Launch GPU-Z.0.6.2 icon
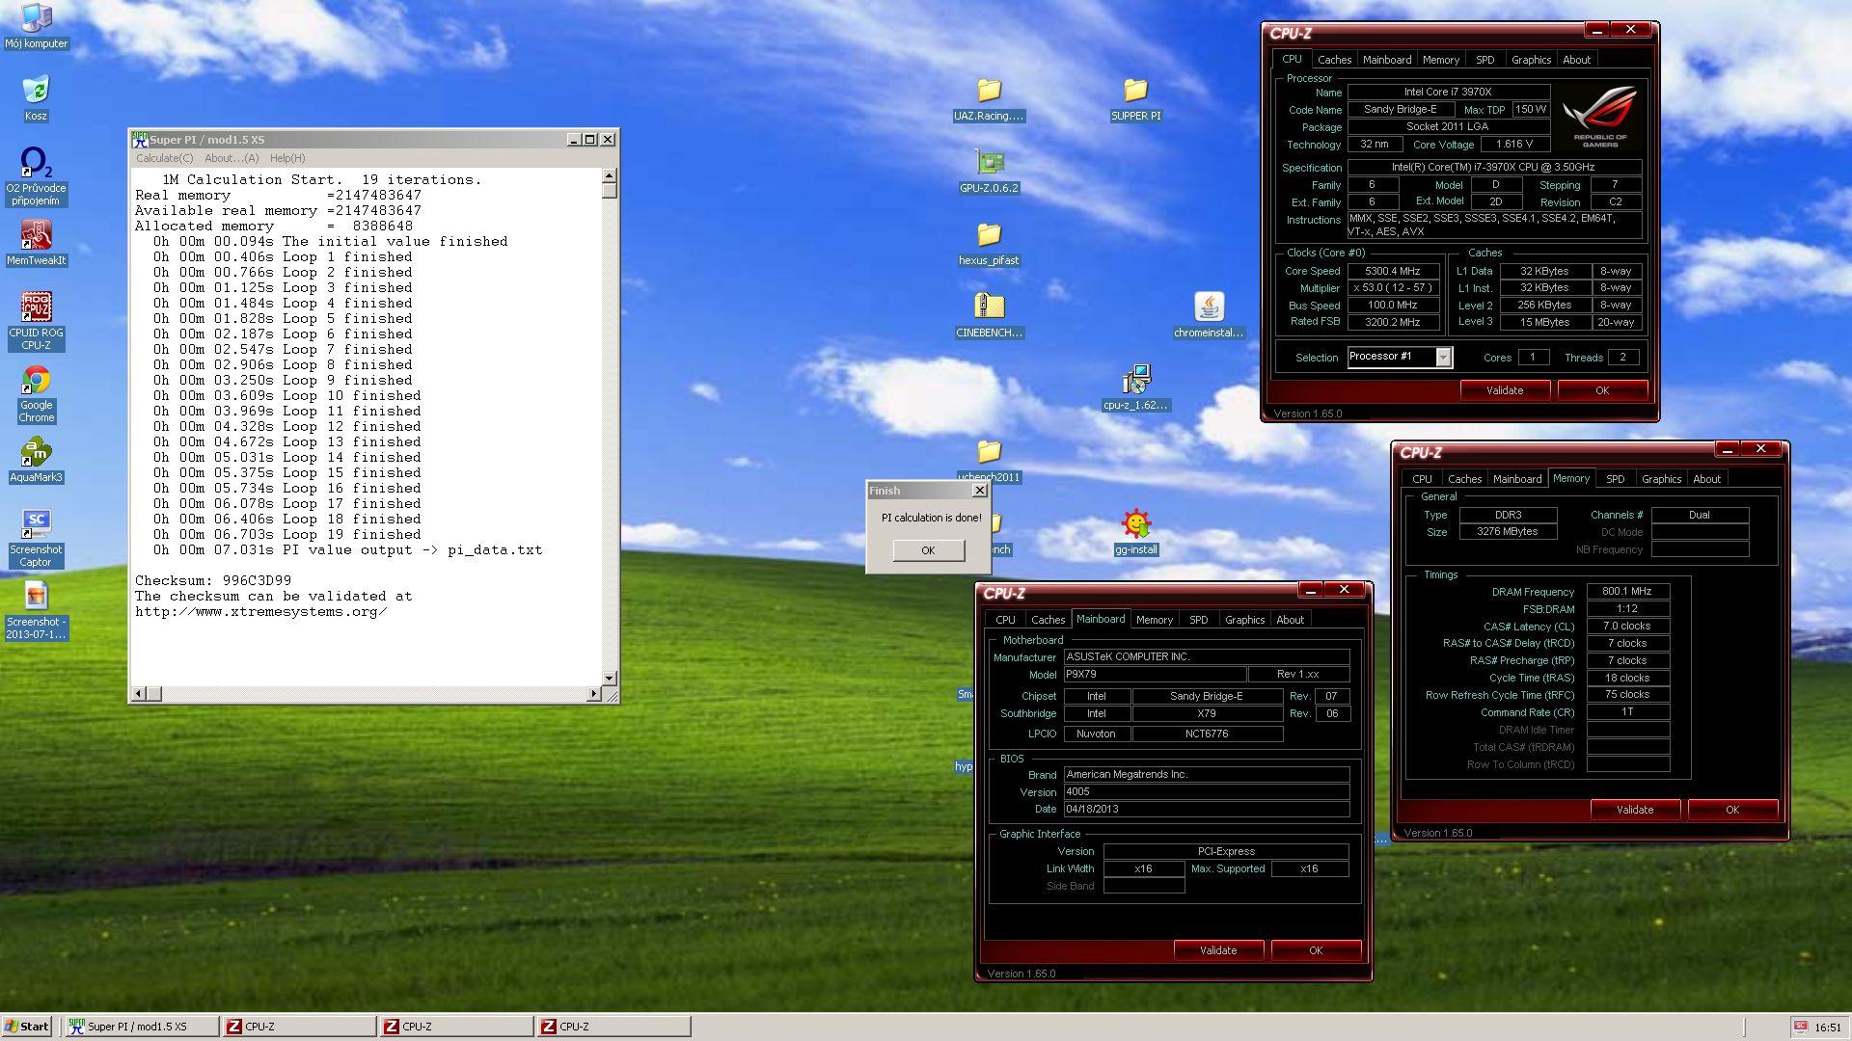The width and height of the screenshot is (1852, 1041). [x=989, y=171]
